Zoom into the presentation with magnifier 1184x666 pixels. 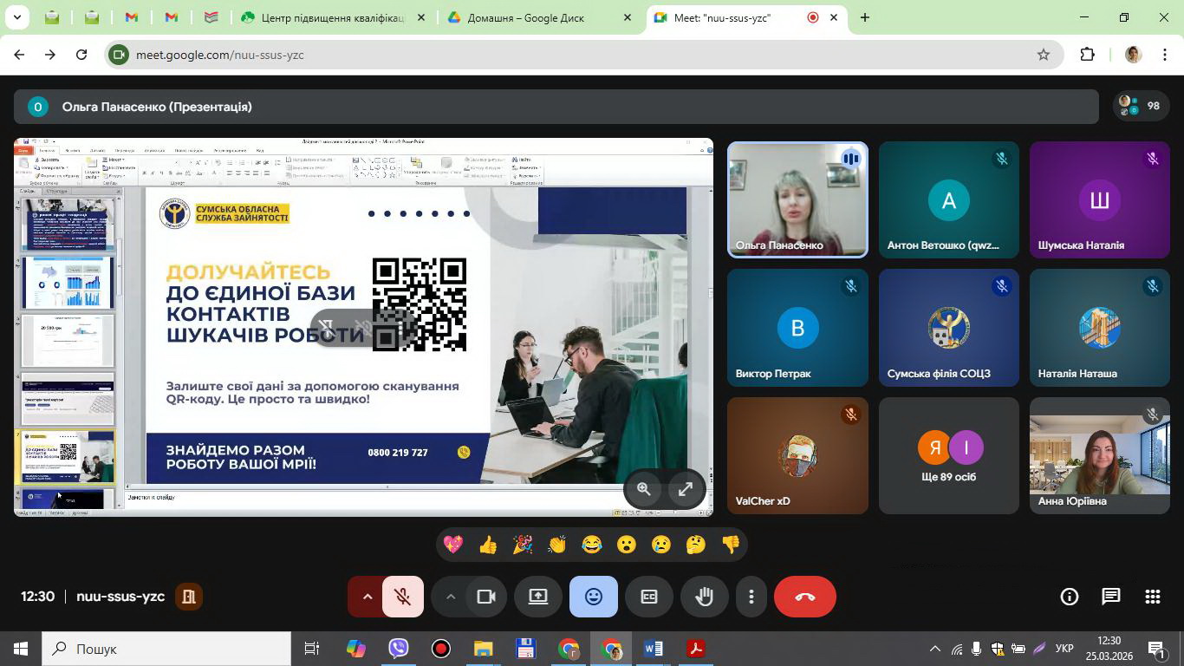point(644,489)
